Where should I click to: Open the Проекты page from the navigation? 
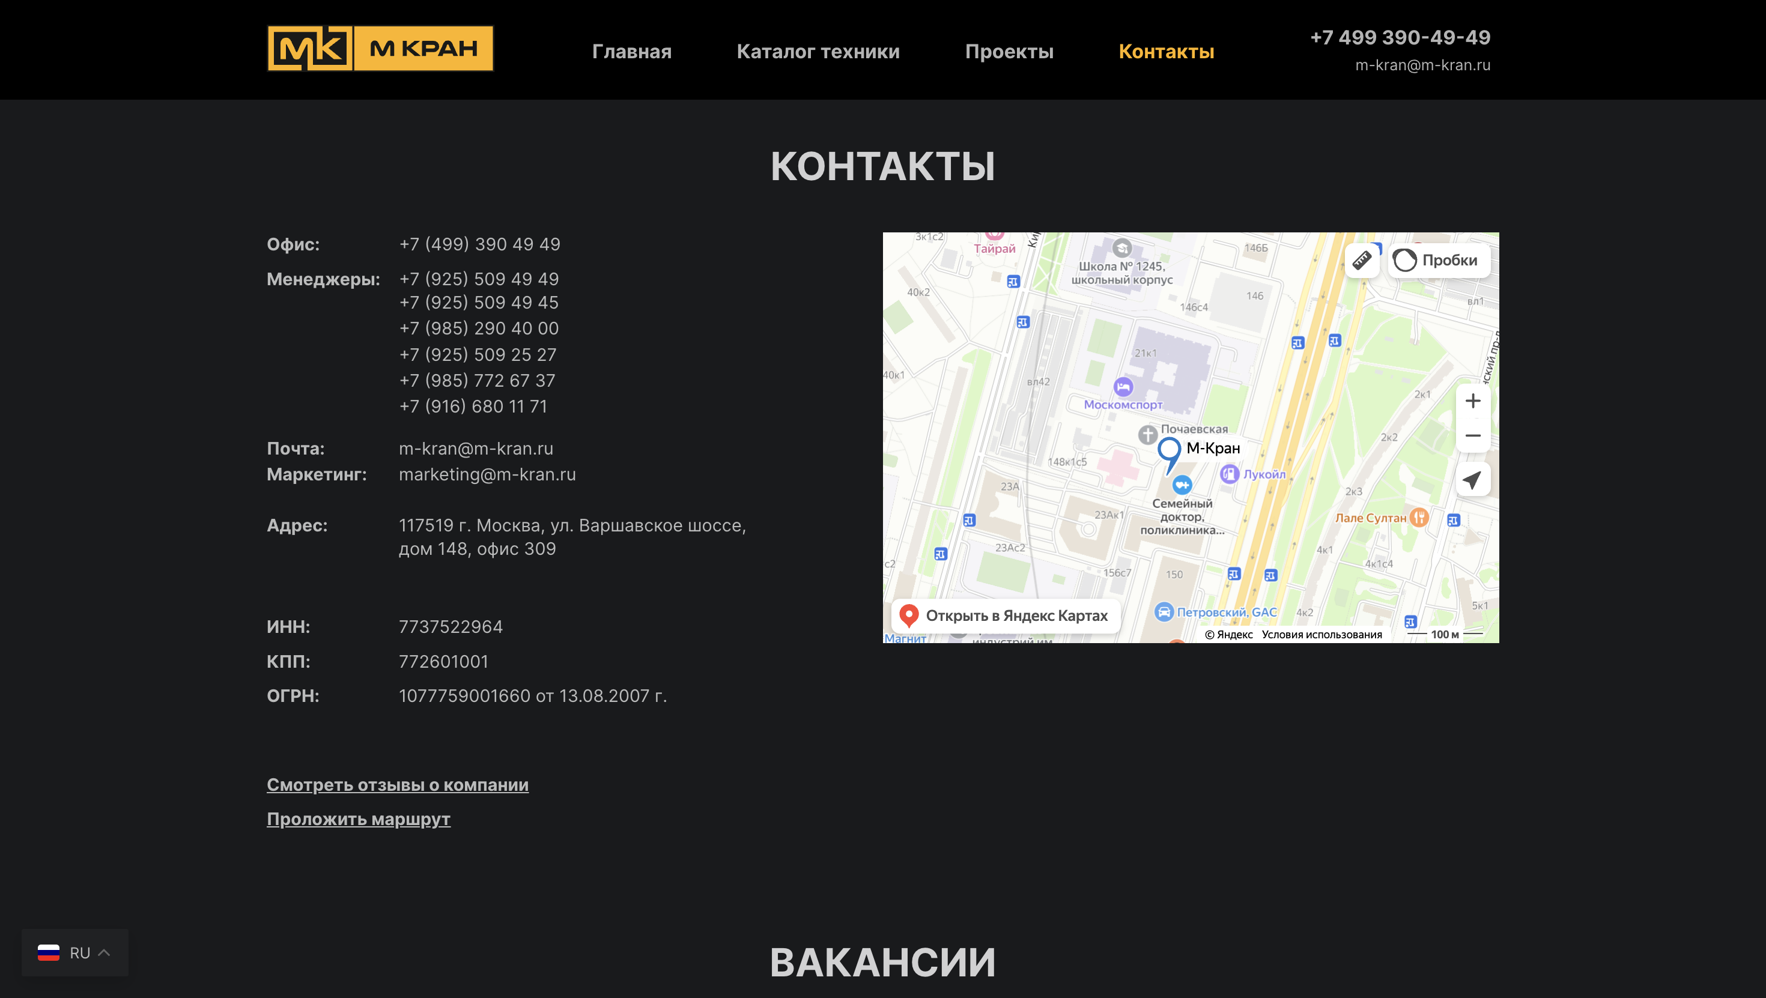click(x=1009, y=50)
